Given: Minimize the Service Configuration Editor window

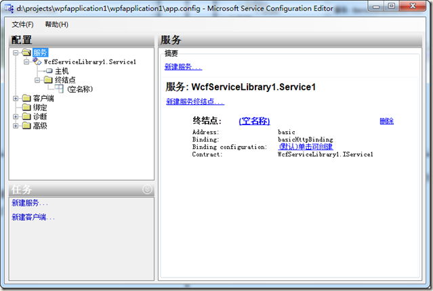Looking at the screenshot, I should pos(376,6).
